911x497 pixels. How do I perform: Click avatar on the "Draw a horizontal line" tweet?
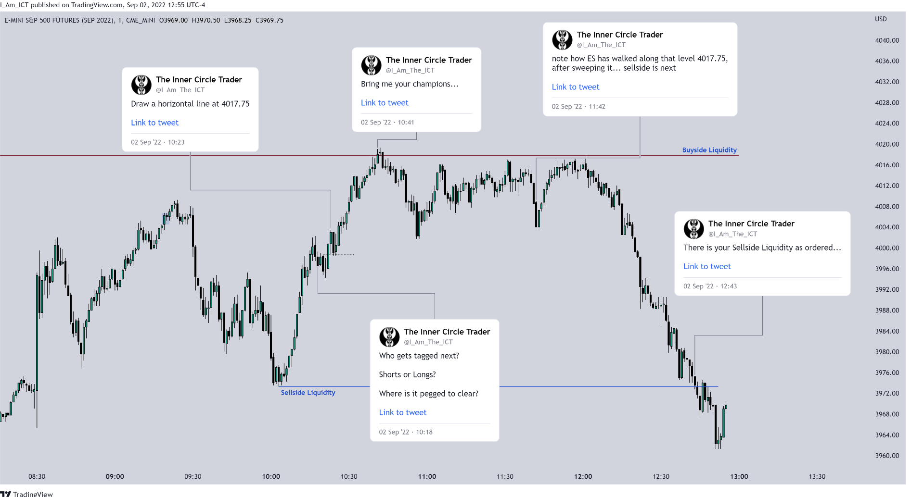(x=141, y=85)
